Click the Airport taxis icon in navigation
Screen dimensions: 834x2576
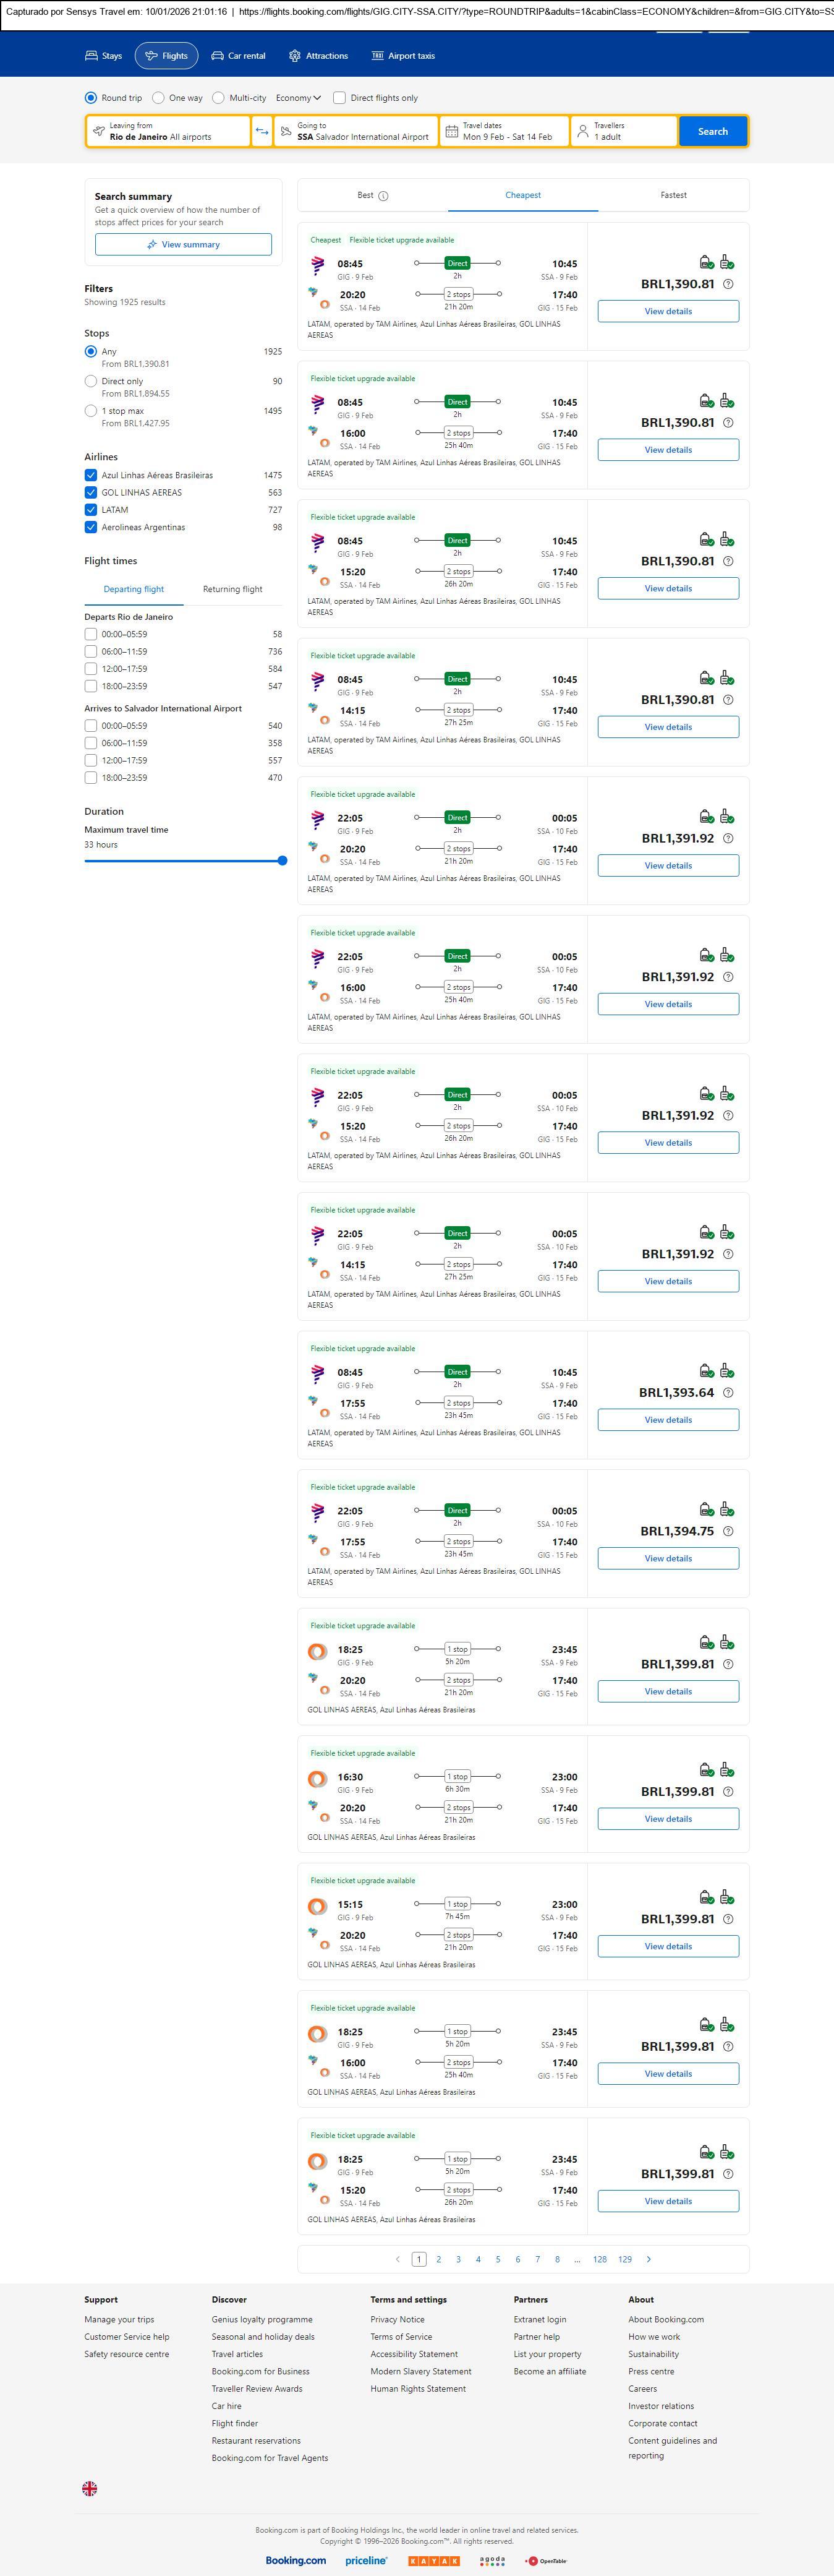(378, 56)
